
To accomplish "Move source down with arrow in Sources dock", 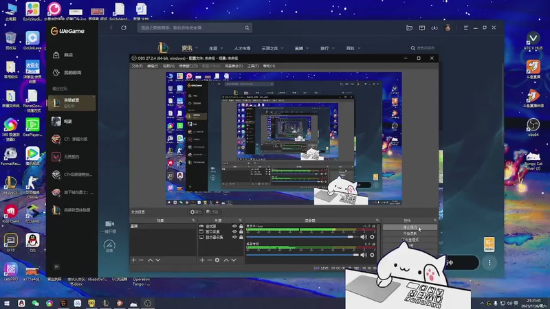I will click(234, 260).
